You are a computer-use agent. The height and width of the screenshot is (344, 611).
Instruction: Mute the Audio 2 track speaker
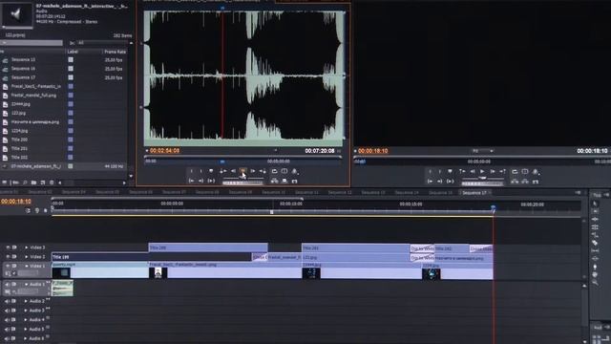coord(7,301)
